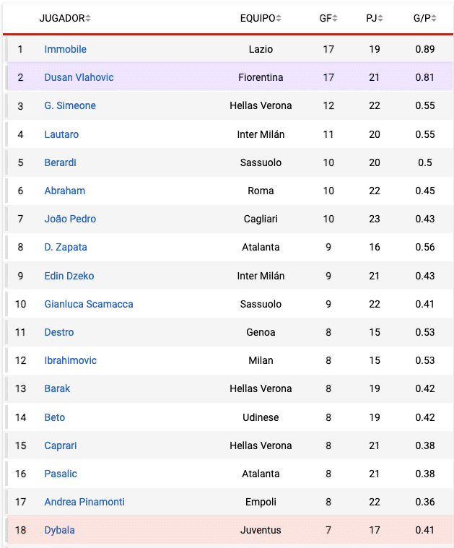
Task: Click the G. Simeone link
Action: coord(70,105)
